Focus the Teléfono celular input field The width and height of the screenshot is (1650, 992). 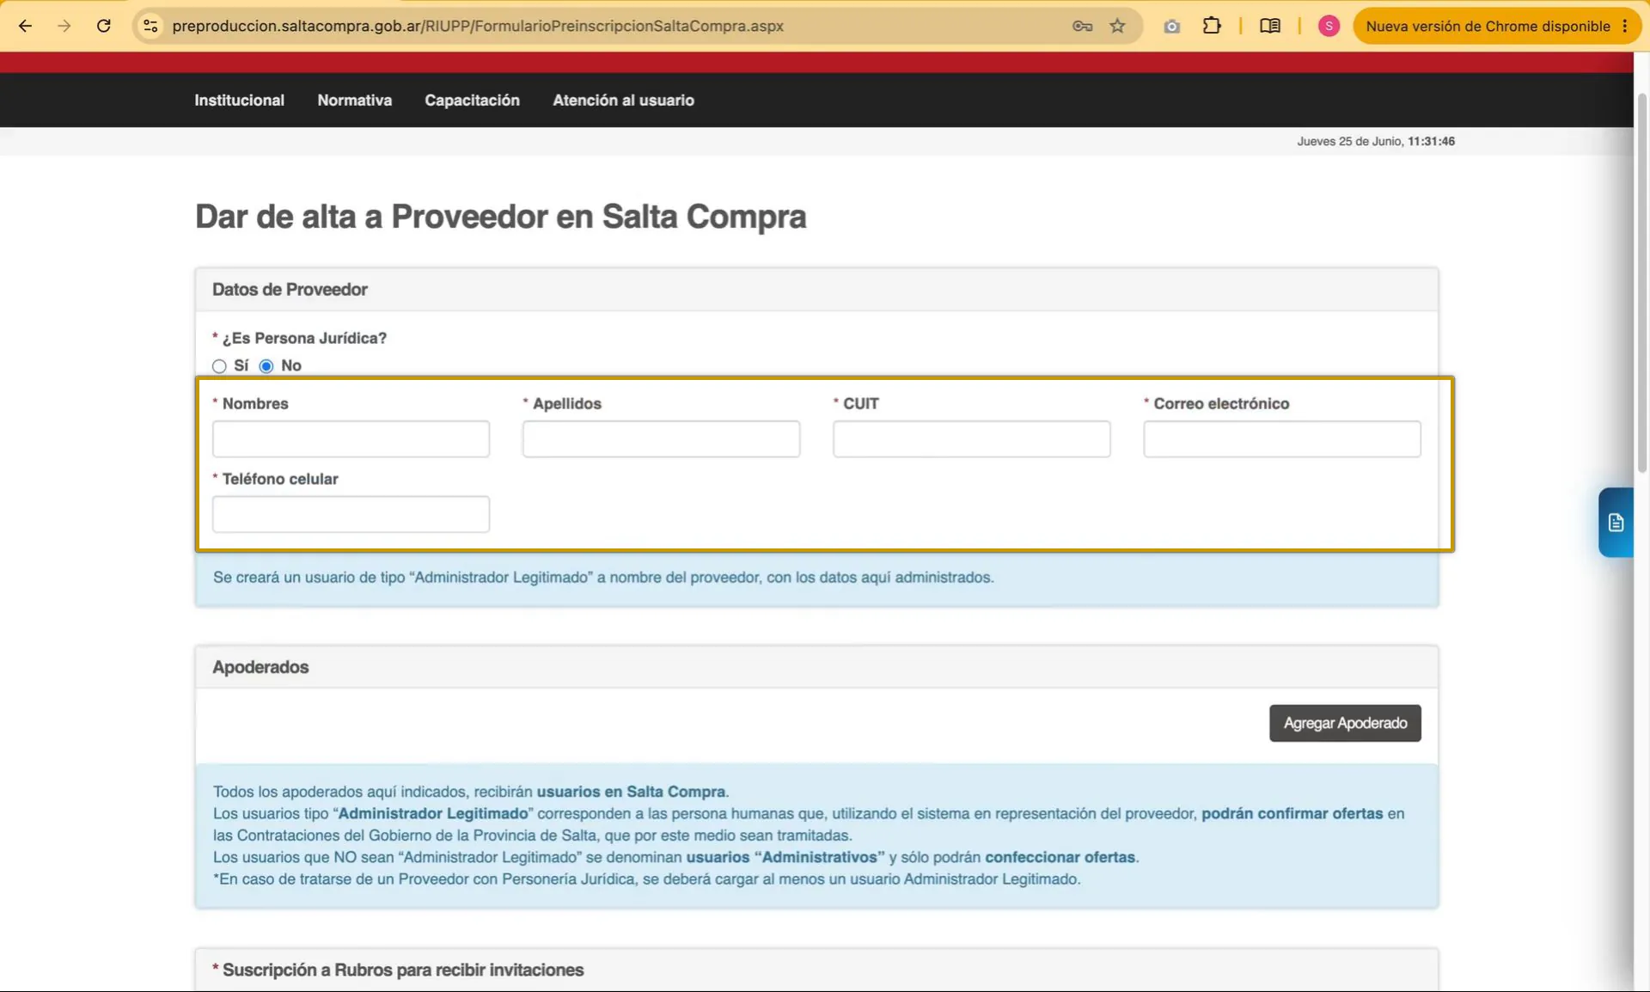coord(351,514)
